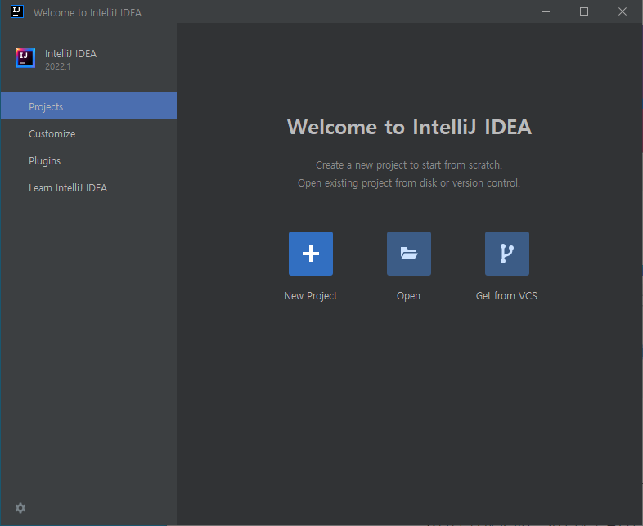Click the Get from VCS branch icon
Screen dimensions: 643x526
(x=507, y=254)
